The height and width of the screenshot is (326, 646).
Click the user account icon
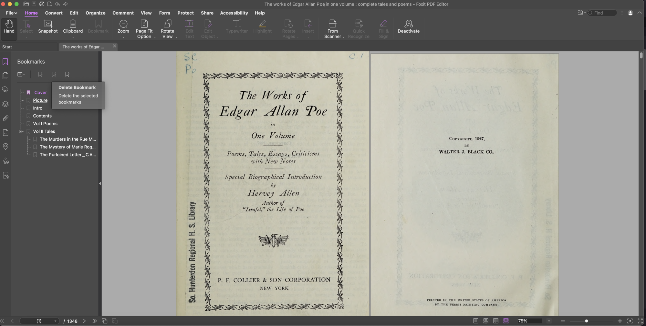tap(630, 13)
